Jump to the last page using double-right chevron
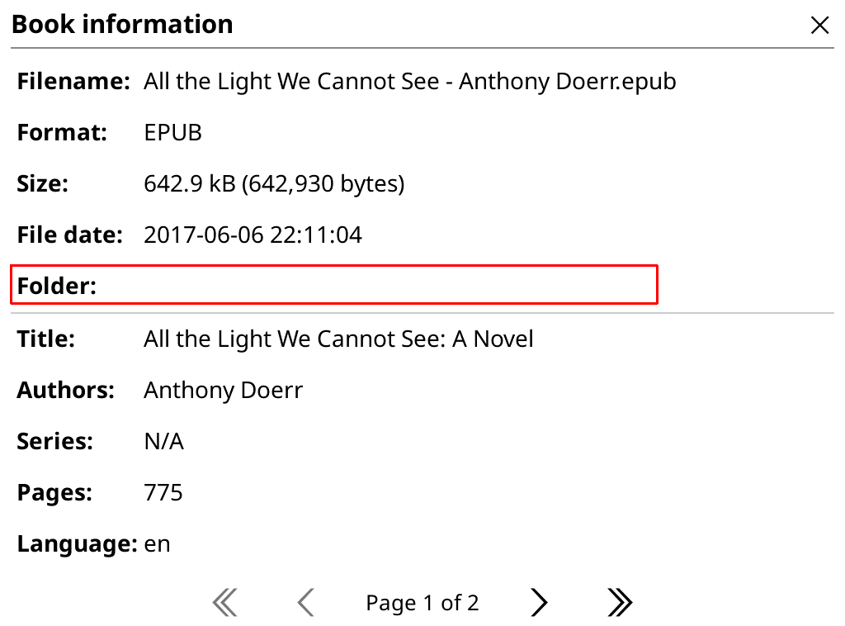The width and height of the screenshot is (845, 626). (x=620, y=602)
